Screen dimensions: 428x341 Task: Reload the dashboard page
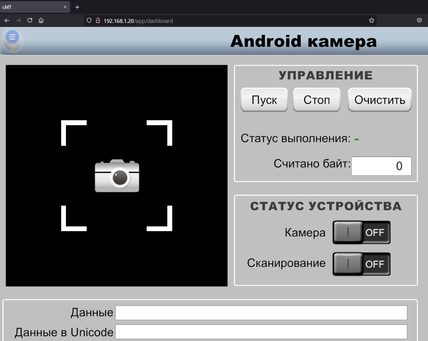tap(29, 21)
